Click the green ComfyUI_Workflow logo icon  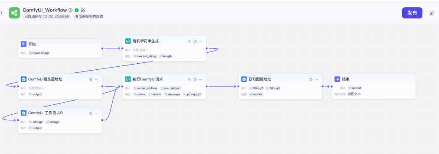[x=14, y=13]
